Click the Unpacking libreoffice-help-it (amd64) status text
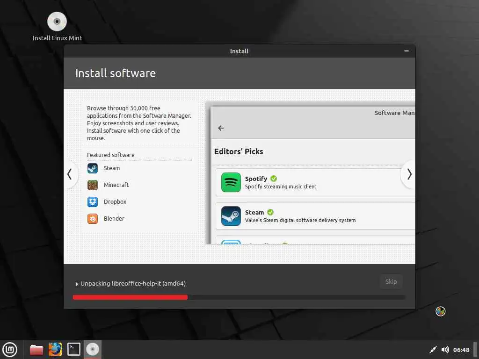Viewport: 479px width, 359px height. (133, 284)
